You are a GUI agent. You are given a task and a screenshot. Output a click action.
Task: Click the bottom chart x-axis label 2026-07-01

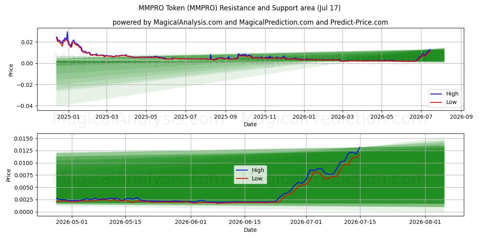pyautogui.click(x=307, y=223)
